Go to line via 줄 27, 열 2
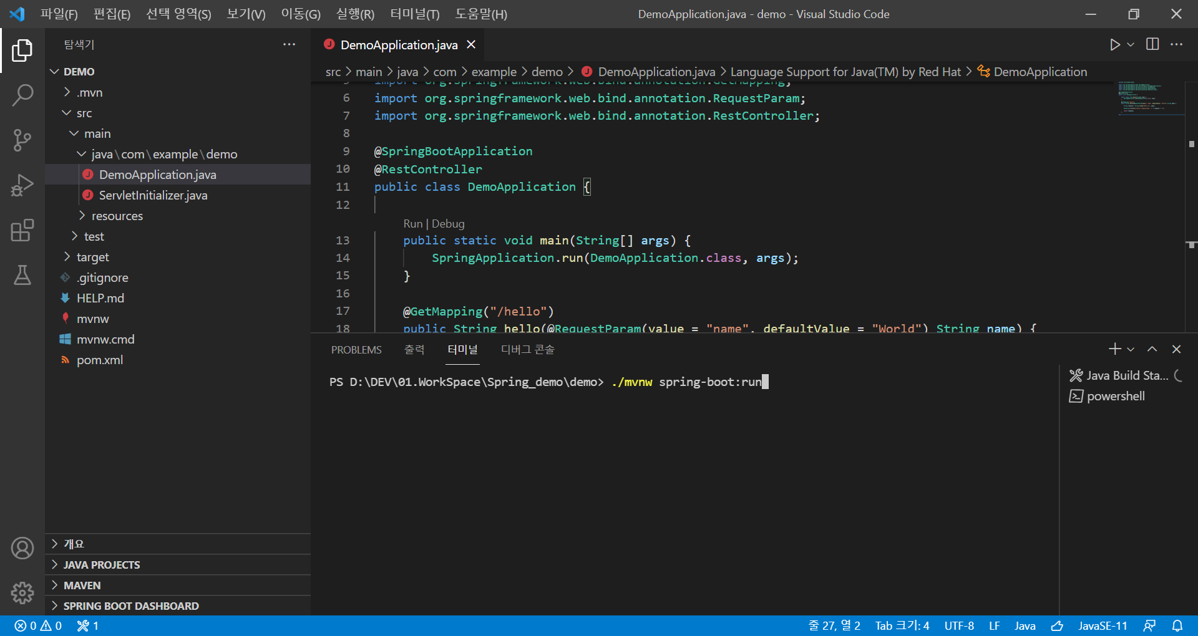Screen dimensions: 1198x636 [834, 625]
